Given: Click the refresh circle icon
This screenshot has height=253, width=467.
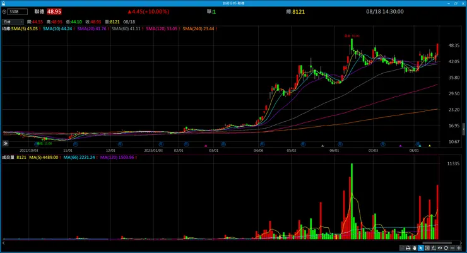Looking at the screenshot, I should click(x=446, y=248).
